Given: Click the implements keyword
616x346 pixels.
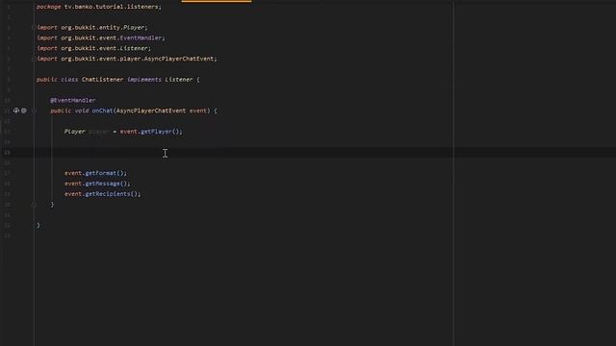Looking at the screenshot, I should 144,80.
